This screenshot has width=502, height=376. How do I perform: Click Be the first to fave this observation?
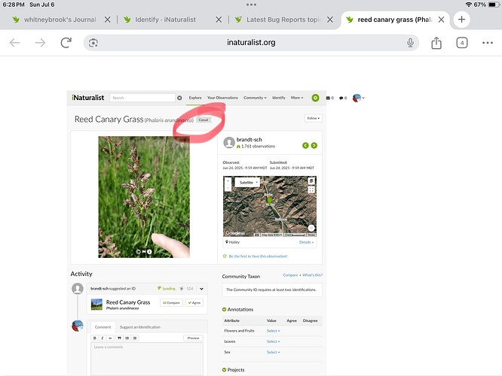tap(258, 256)
